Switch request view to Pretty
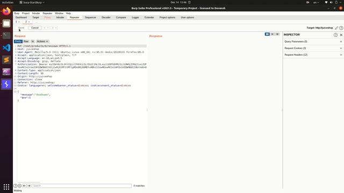 tap(18, 41)
